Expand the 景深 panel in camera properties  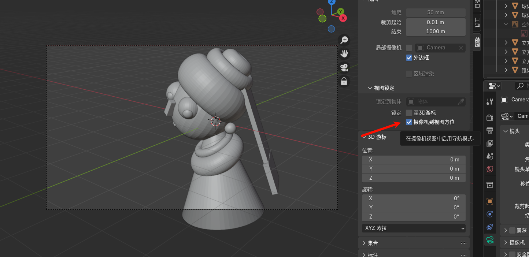[506, 230]
